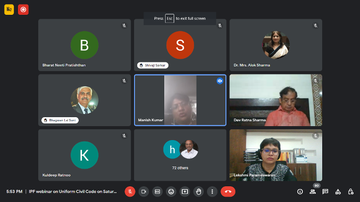Click the red recording indicator icon
This screenshot has height=202, width=360.
pos(23,9)
